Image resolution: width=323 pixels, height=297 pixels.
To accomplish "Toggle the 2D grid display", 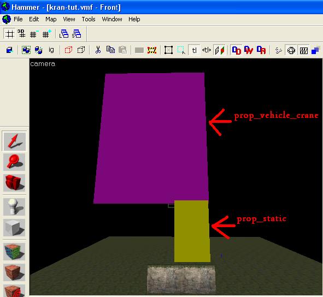I will point(9,34).
